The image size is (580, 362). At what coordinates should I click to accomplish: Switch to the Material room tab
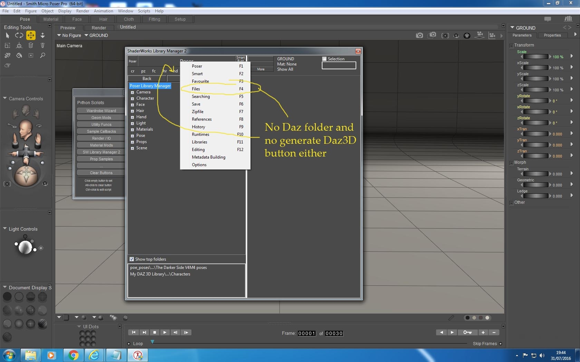pos(51,19)
